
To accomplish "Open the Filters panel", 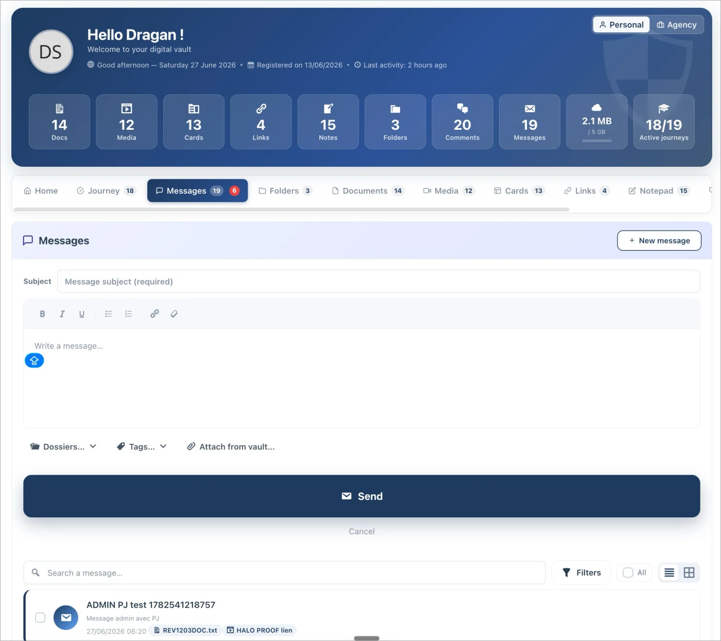I will pyautogui.click(x=581, y=573).
